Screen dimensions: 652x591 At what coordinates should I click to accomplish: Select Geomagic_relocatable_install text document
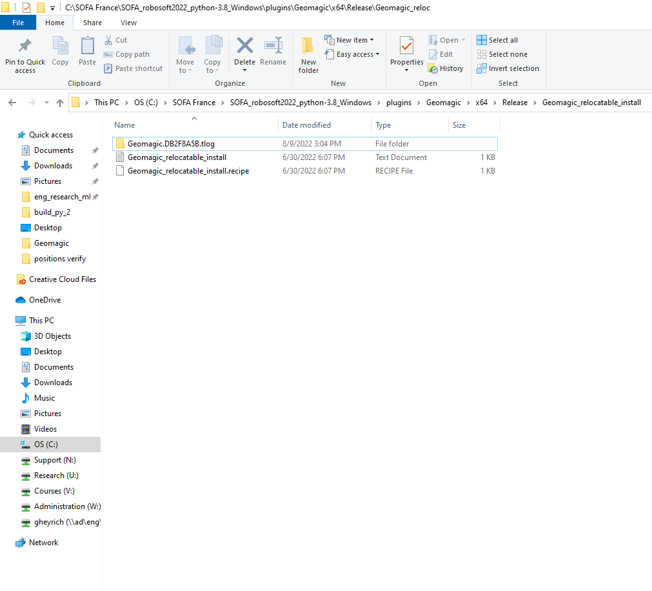[305, 157]
